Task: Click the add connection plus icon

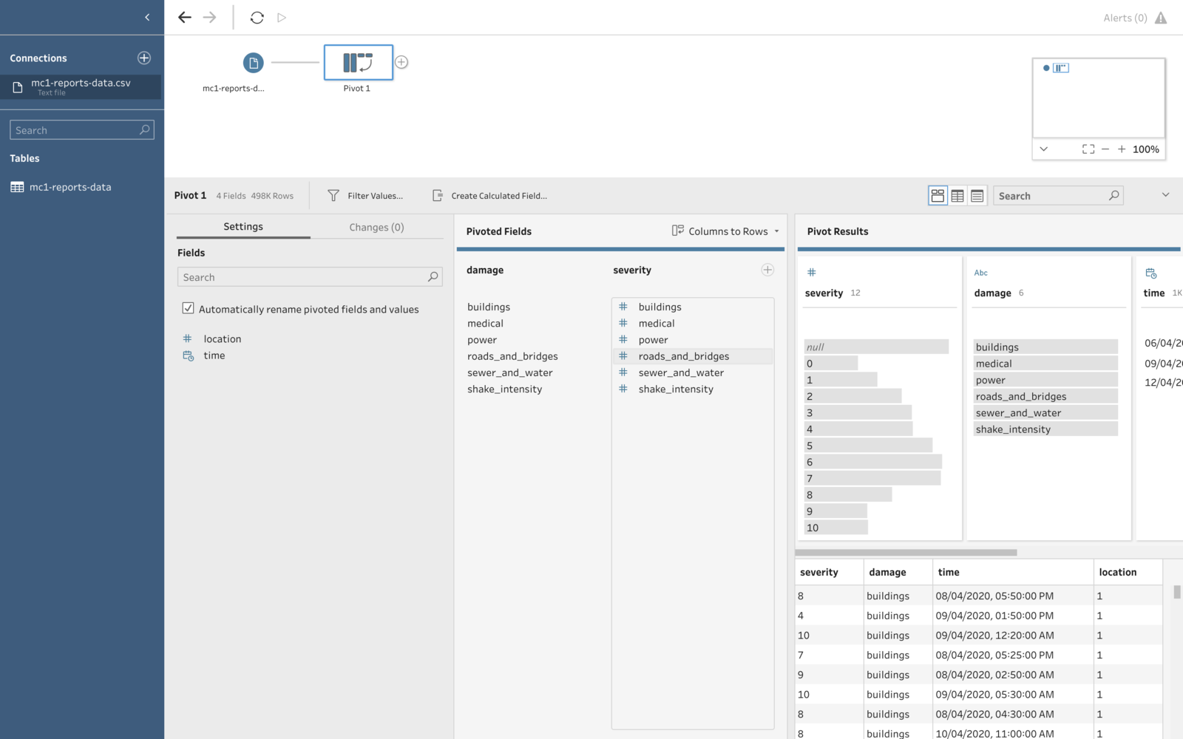Action: 143,58
